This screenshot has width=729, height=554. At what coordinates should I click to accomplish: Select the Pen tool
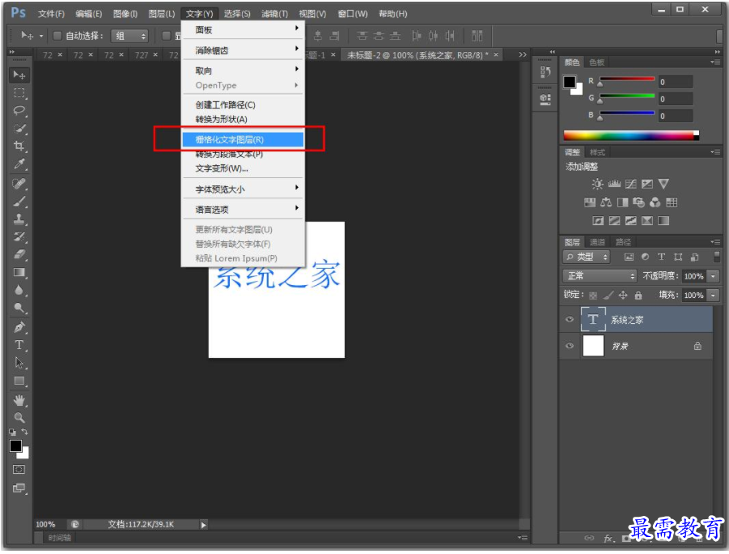[x=19, y=327]
